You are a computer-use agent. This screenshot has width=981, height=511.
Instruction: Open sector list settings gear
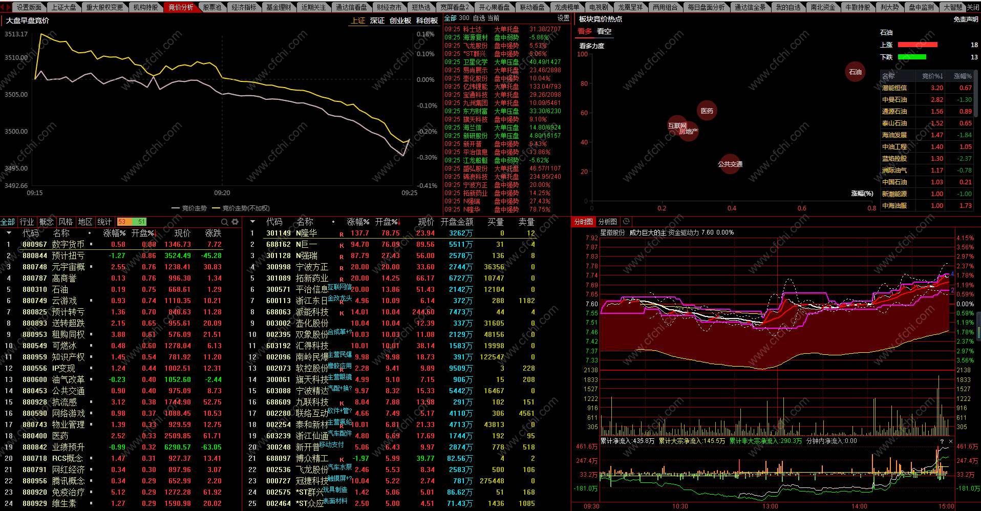point(235,222)
